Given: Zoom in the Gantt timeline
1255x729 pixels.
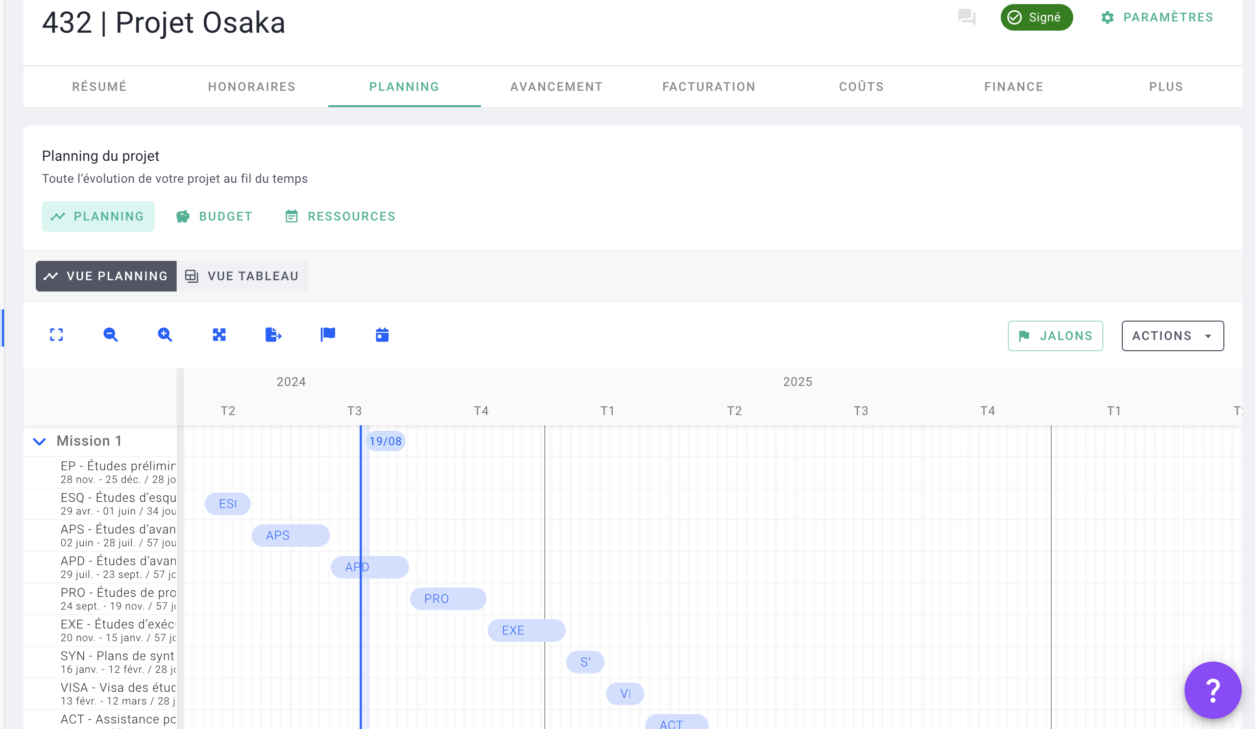Looking at the screenshot, I should 165,335.
